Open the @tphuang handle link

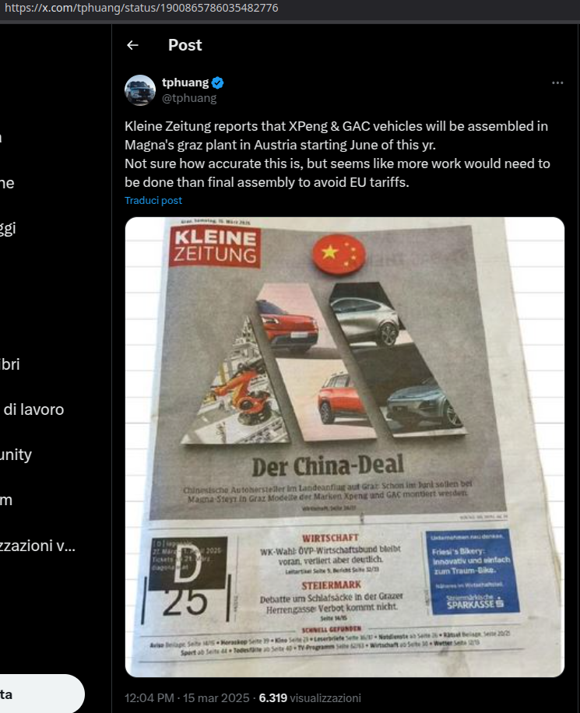[x=189, y=98]
